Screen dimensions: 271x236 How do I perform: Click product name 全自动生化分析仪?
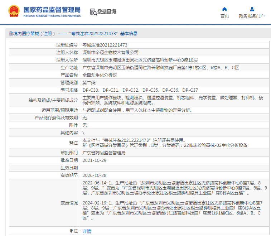100,75
